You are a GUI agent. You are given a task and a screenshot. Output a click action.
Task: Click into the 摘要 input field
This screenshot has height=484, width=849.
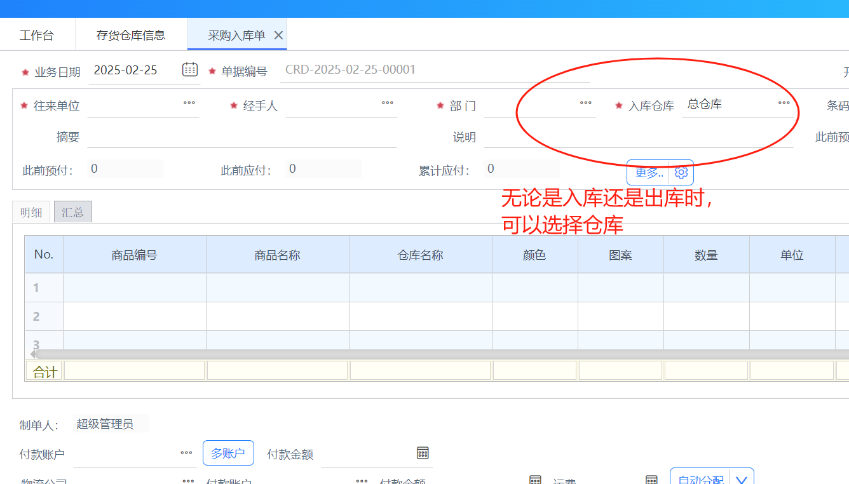[241, 137]
